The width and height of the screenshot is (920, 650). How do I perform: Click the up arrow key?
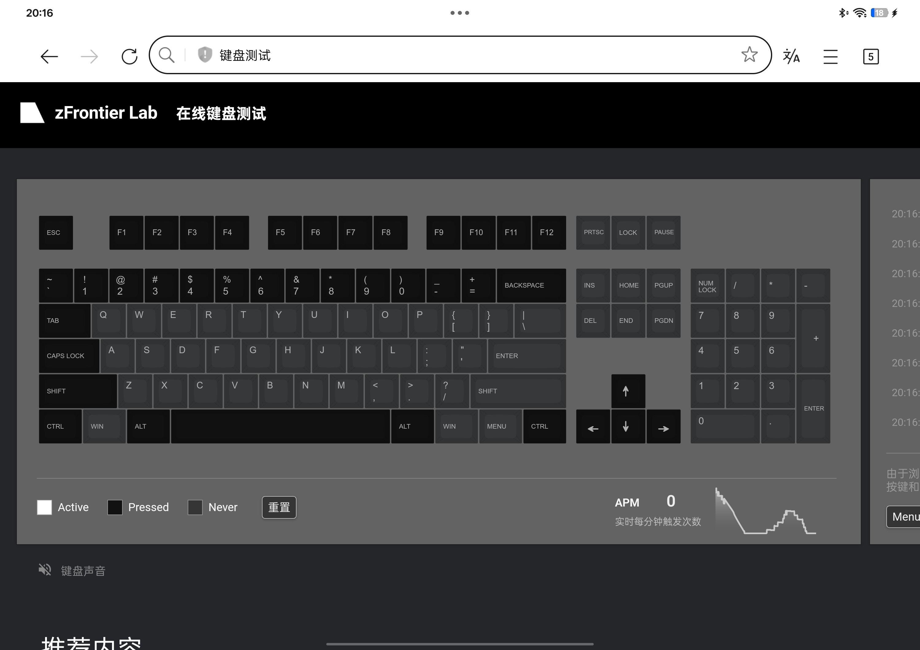coord(628,391)
